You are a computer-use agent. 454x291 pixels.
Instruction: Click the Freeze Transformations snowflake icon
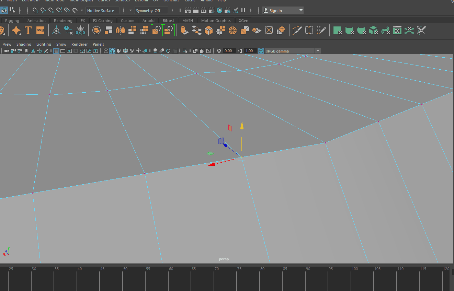[80, 30]
